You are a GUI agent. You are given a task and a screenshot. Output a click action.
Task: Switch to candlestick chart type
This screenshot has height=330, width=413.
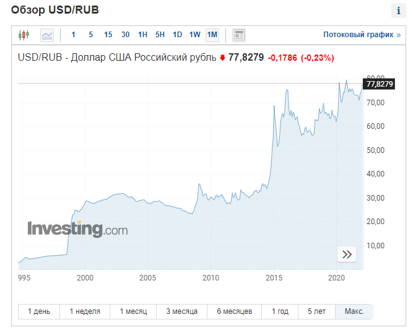pyautogui.click(x=24, y=35)
